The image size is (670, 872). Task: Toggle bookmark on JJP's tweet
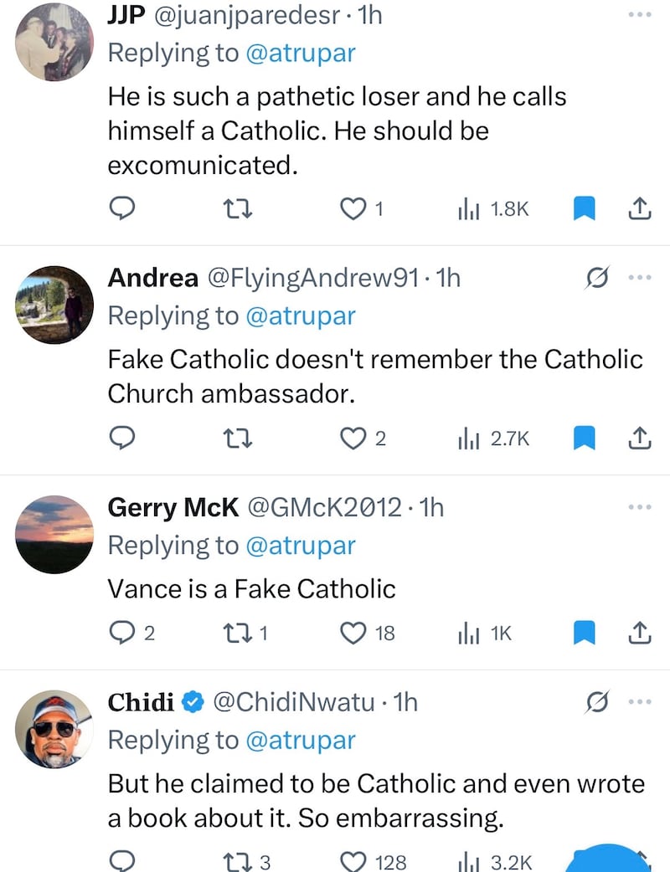pos(584,208)
